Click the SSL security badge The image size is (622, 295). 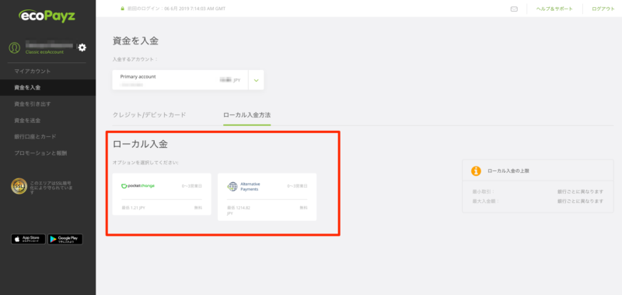[19, 186]
